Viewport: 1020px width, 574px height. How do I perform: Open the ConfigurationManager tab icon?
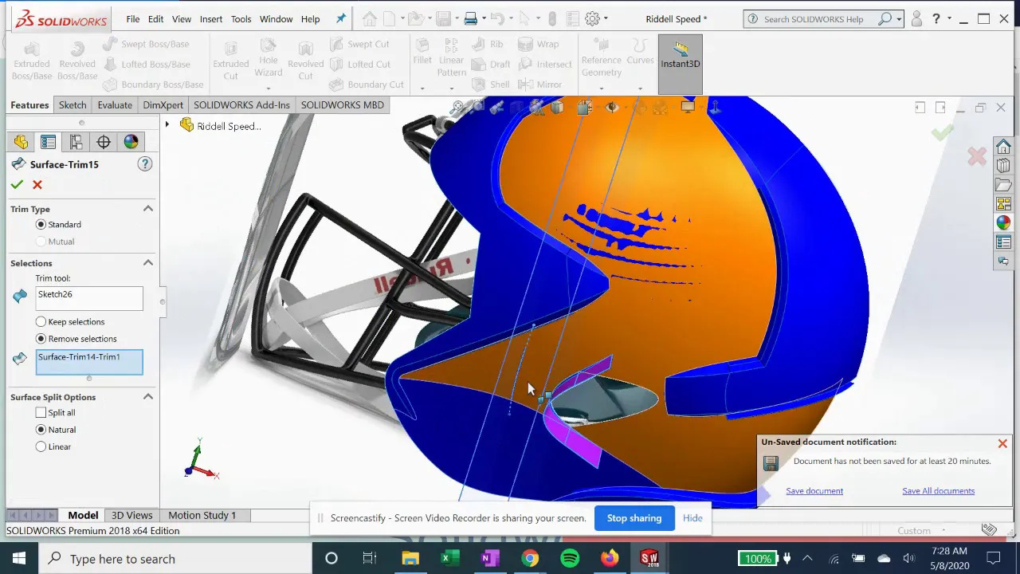click(x=76, y=142)
